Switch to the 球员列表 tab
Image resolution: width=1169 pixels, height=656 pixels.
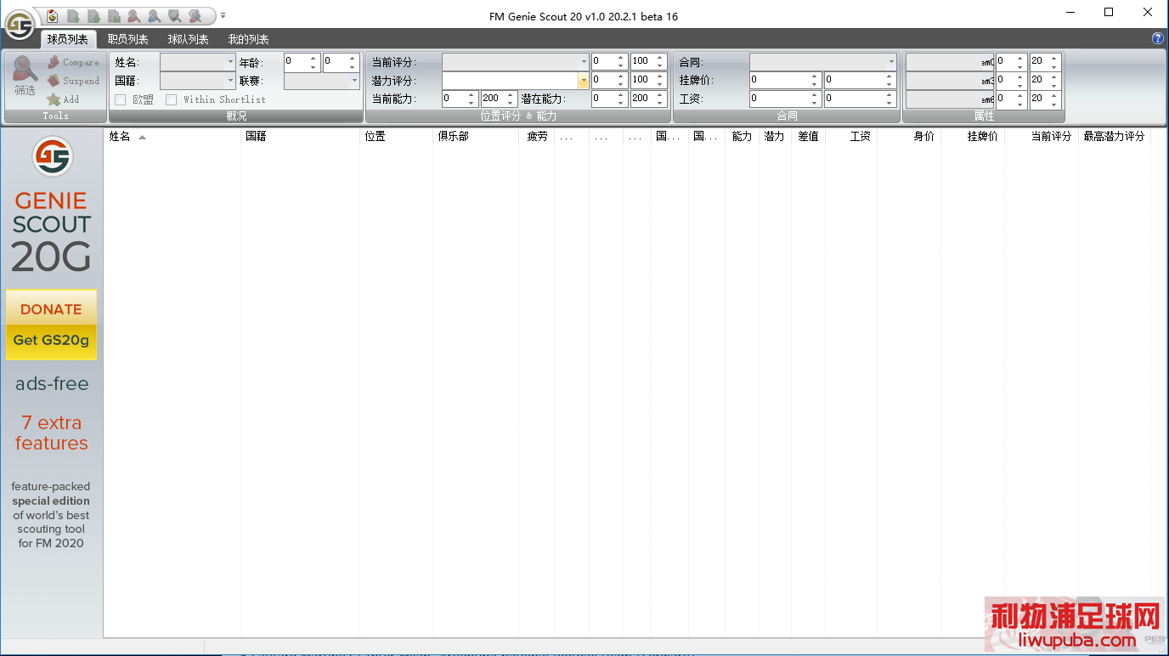(68, 39)
